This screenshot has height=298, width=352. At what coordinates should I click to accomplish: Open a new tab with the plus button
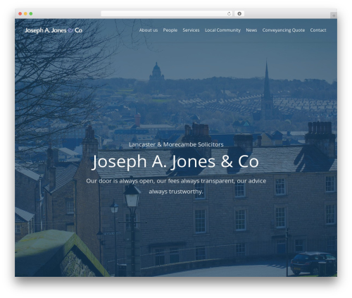(334, 15)
